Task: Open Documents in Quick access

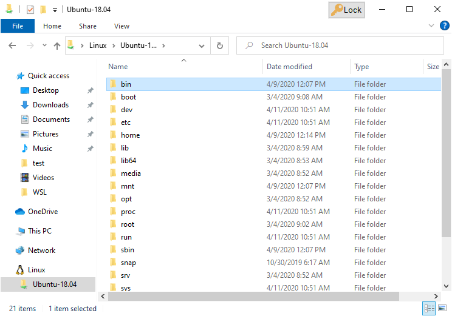Action: pos(51,119)
